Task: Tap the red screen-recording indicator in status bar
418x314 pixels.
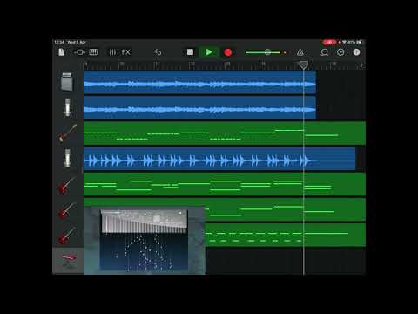Action: 329,43
